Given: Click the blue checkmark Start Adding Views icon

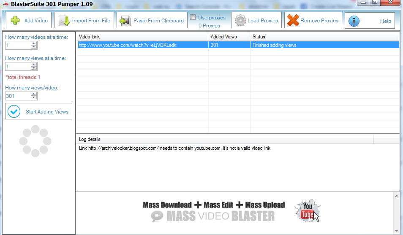Looking at the screenshot, I should pos(14,111).
